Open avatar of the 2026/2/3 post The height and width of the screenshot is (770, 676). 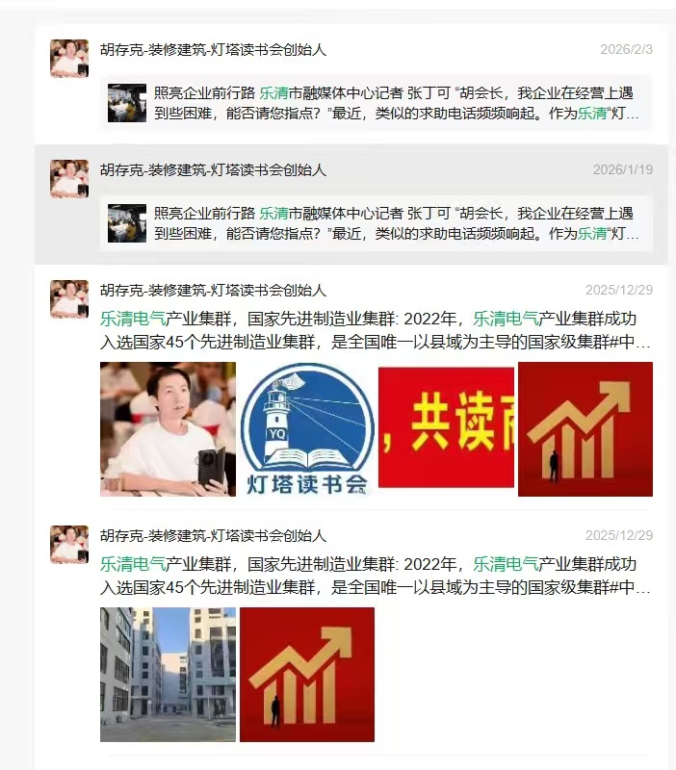[x=69, y=59]
